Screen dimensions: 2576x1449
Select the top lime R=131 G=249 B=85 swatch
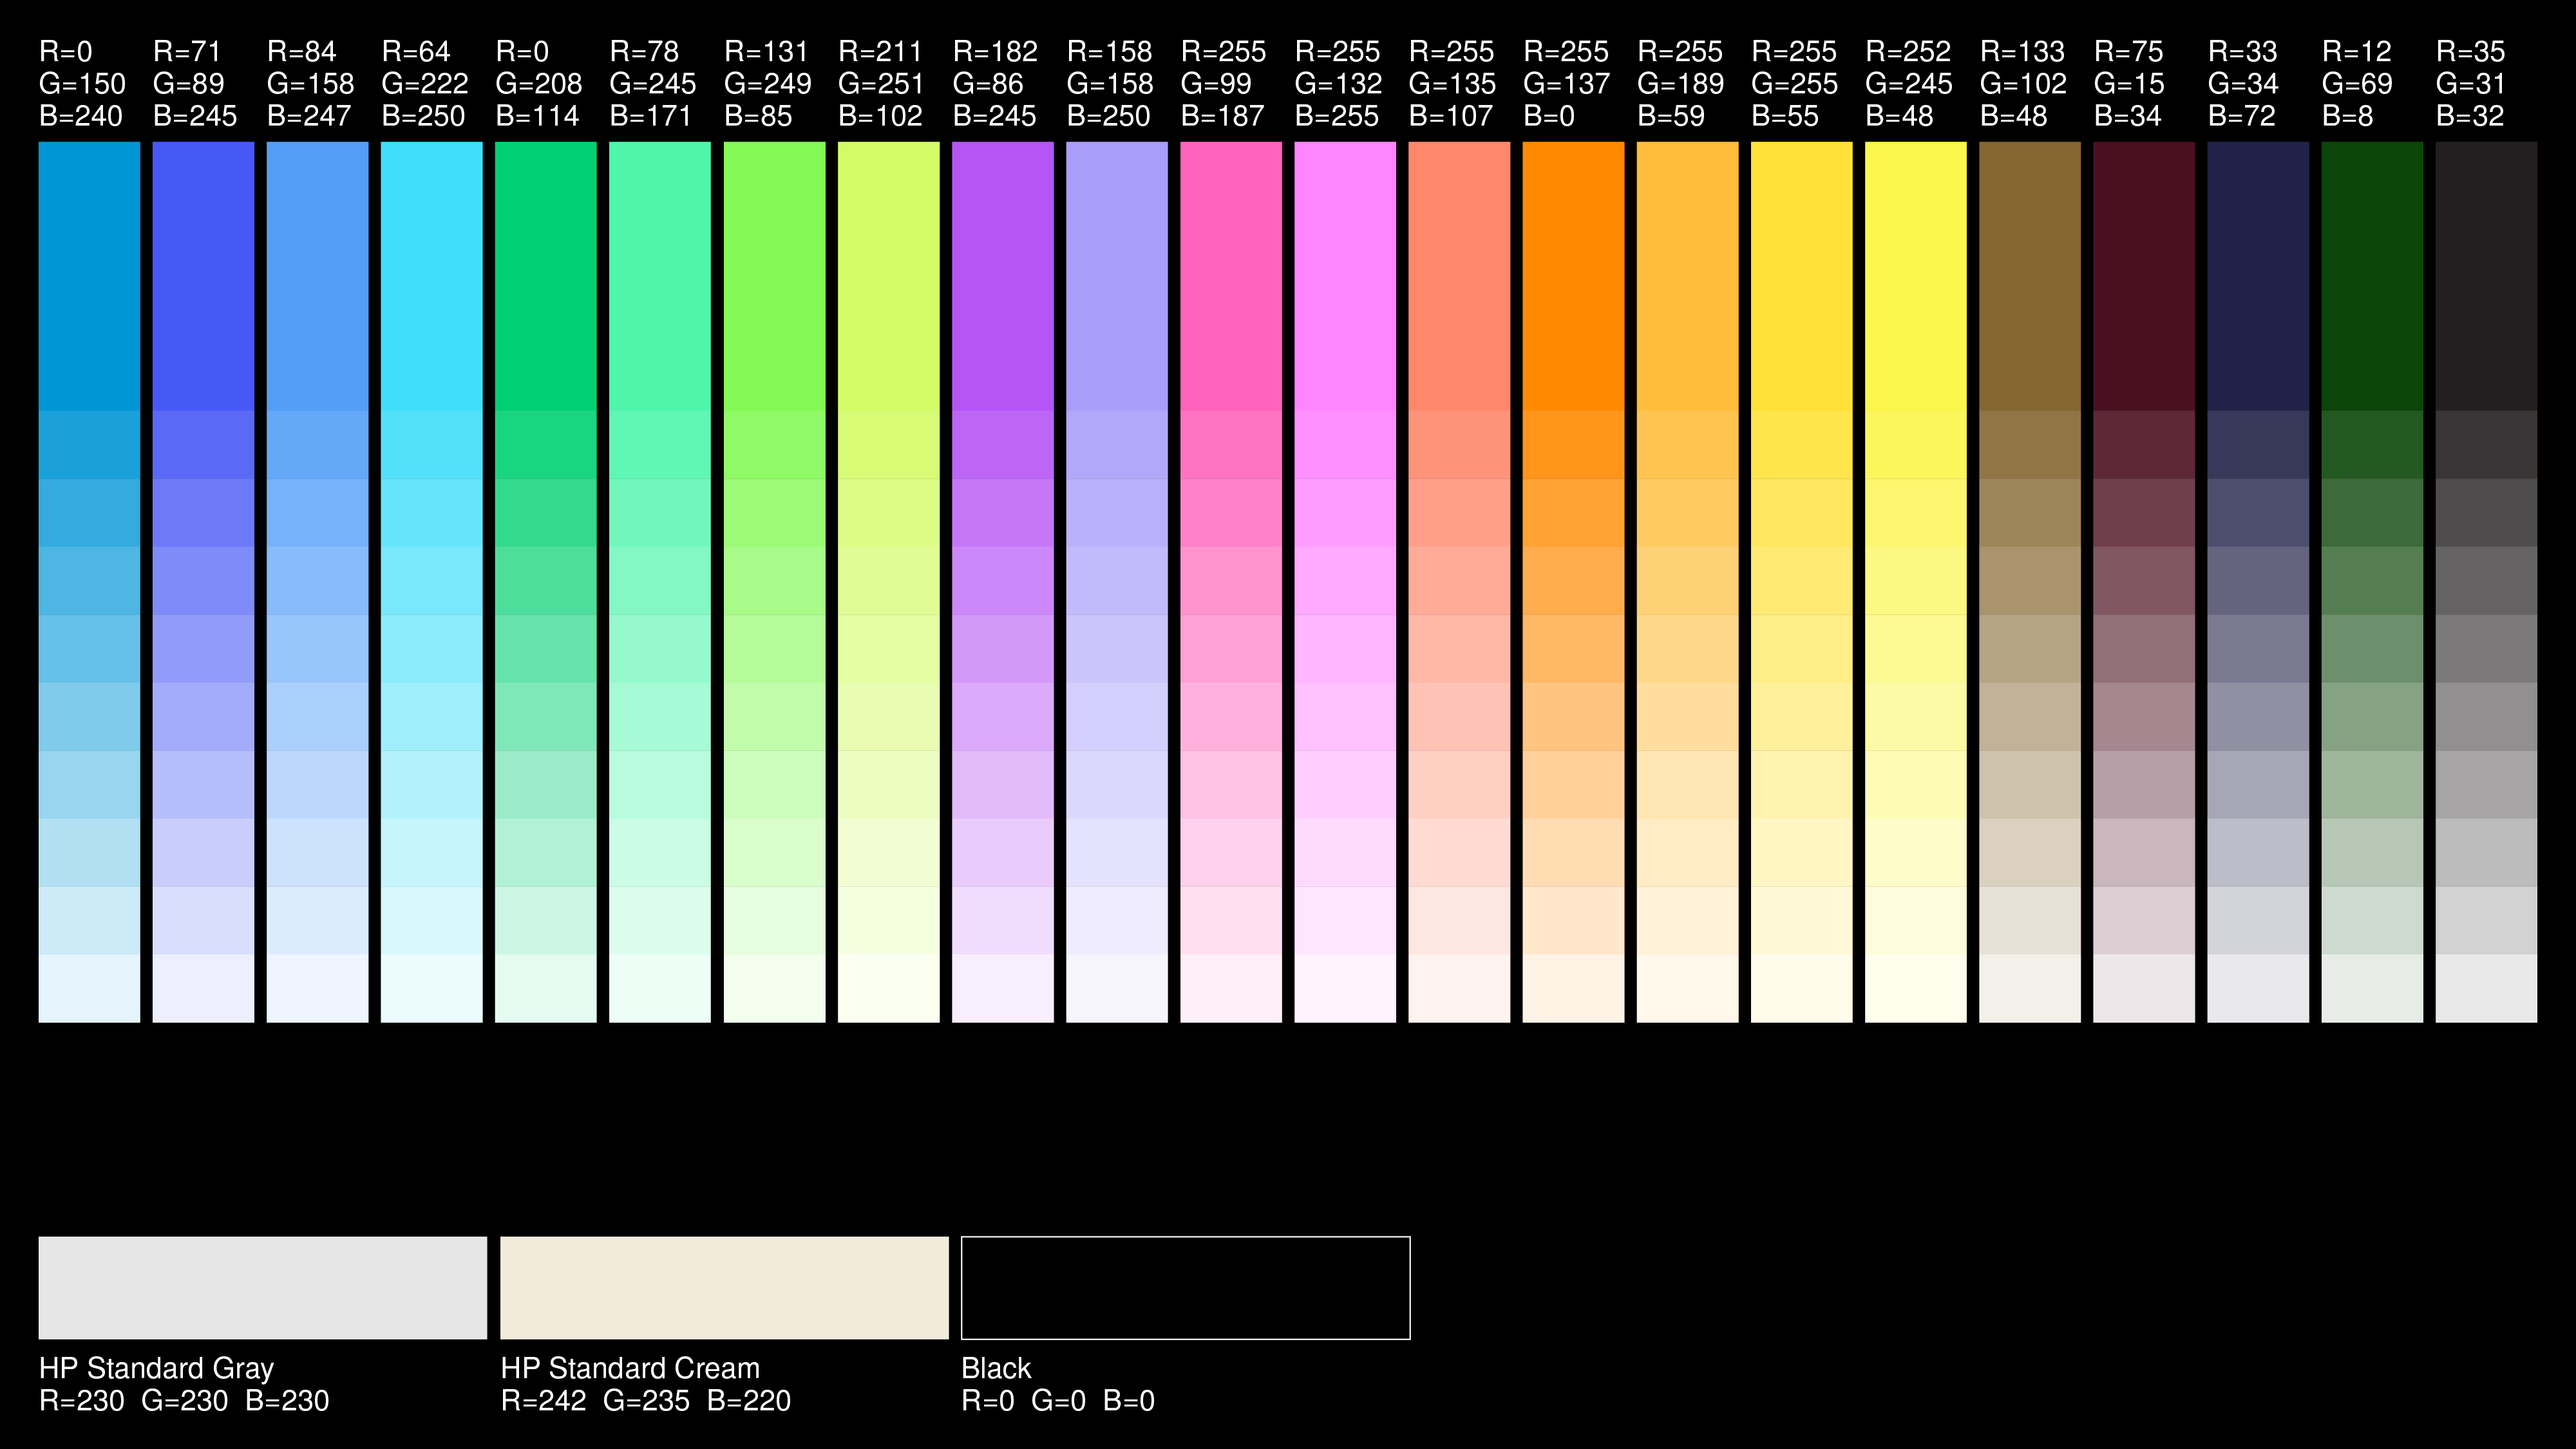click(774, 275)
